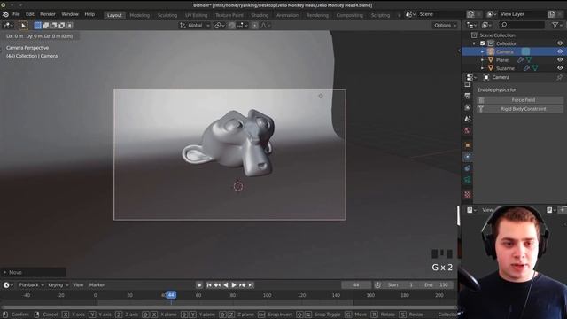Image resolution: width=567 pixels, height=319 pixels.
Task: Open the Object Constraints properties tab icon
Action: [x=468, y=168]
